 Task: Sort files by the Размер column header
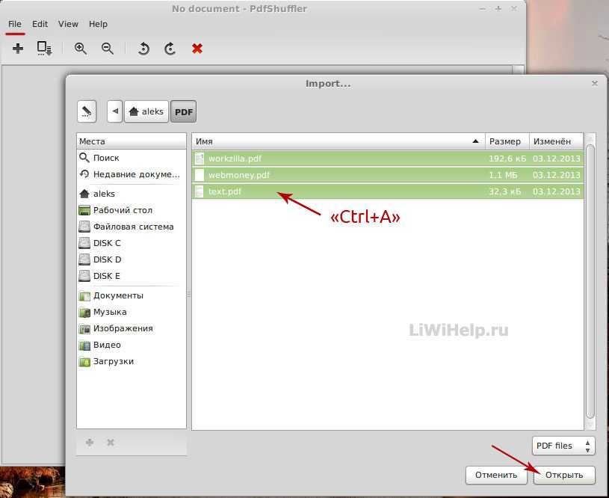click(507, 141)
